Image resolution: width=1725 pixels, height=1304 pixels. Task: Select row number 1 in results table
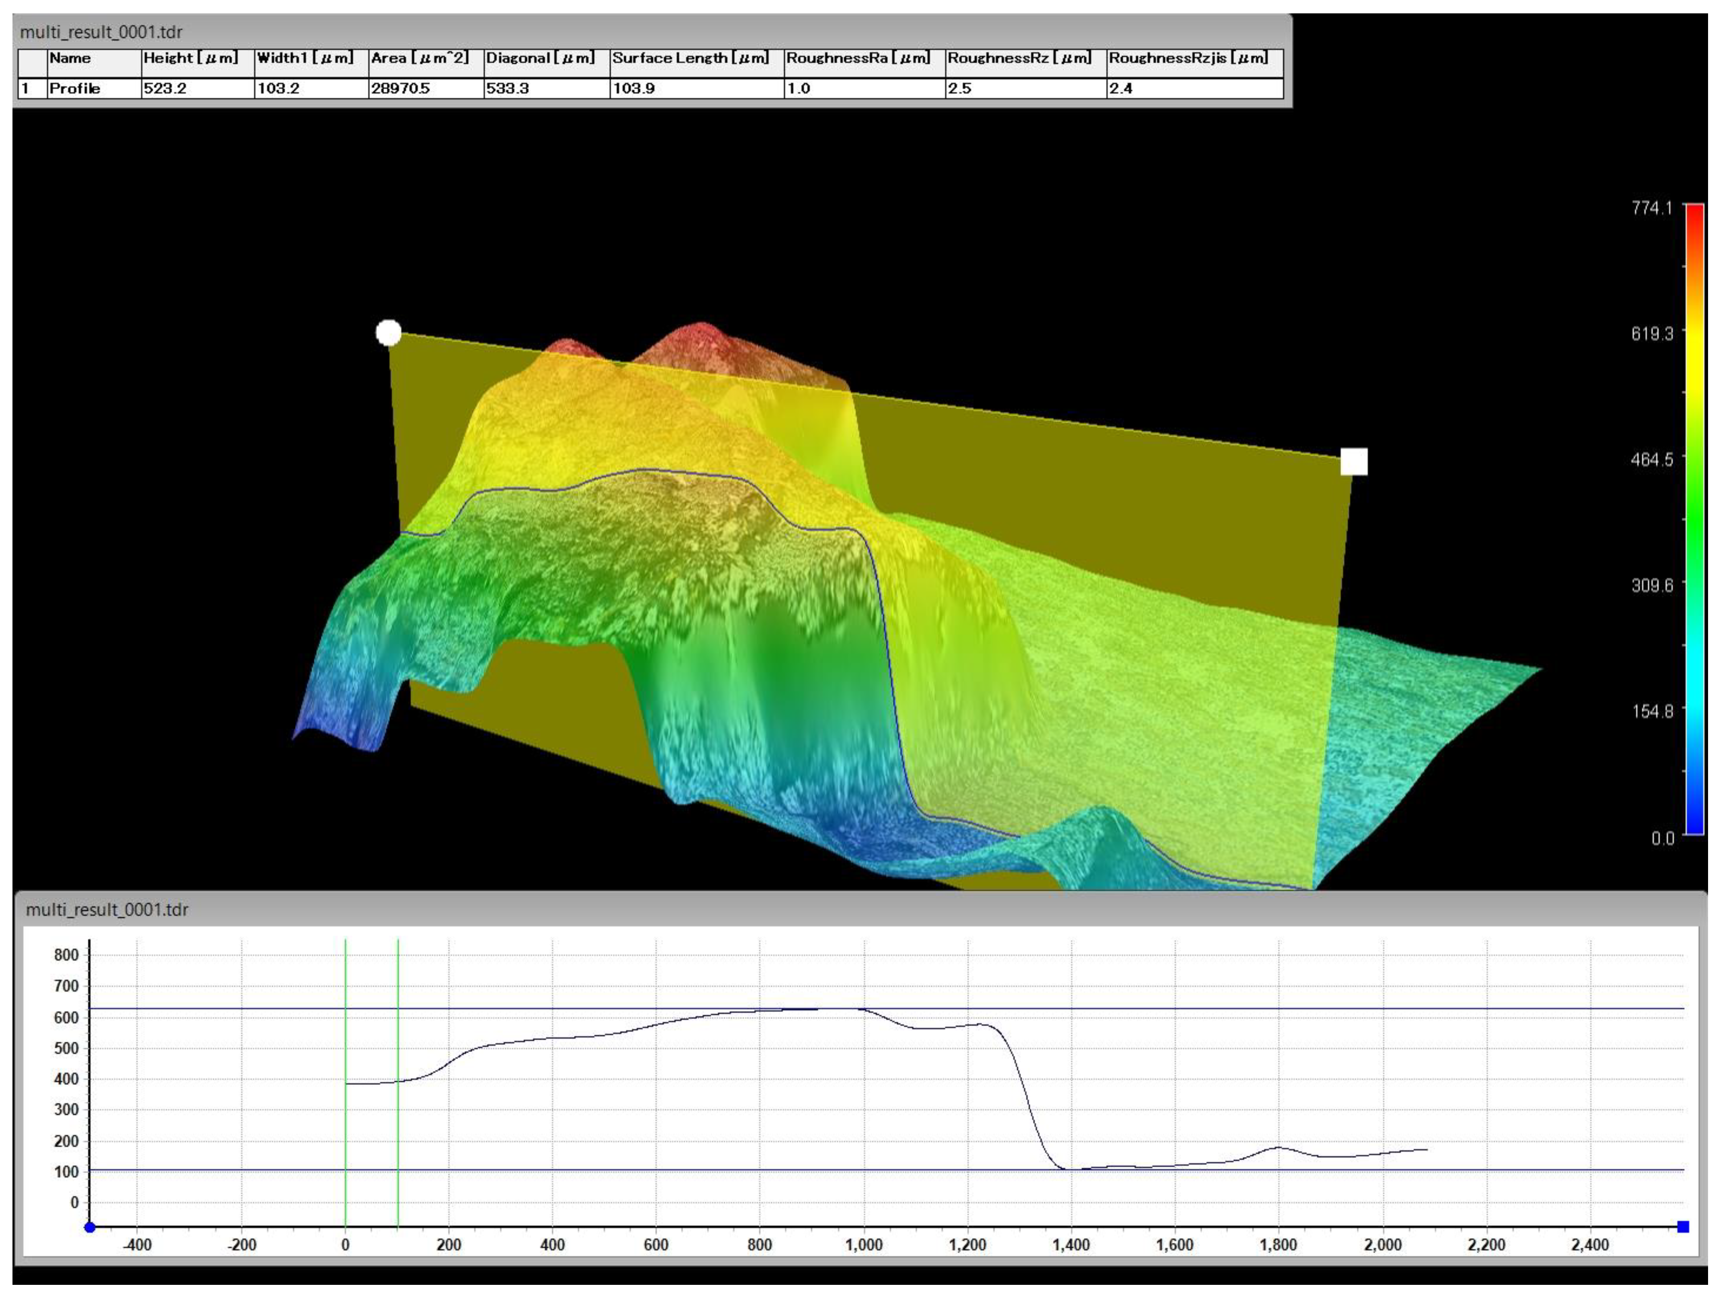point(32,88)
